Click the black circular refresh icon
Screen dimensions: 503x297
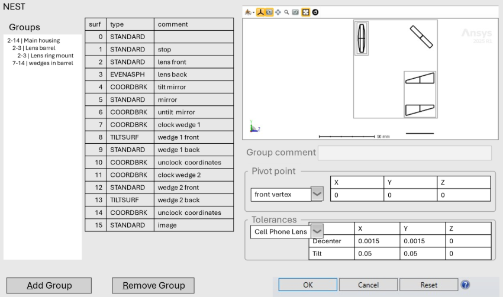(315, 12)
